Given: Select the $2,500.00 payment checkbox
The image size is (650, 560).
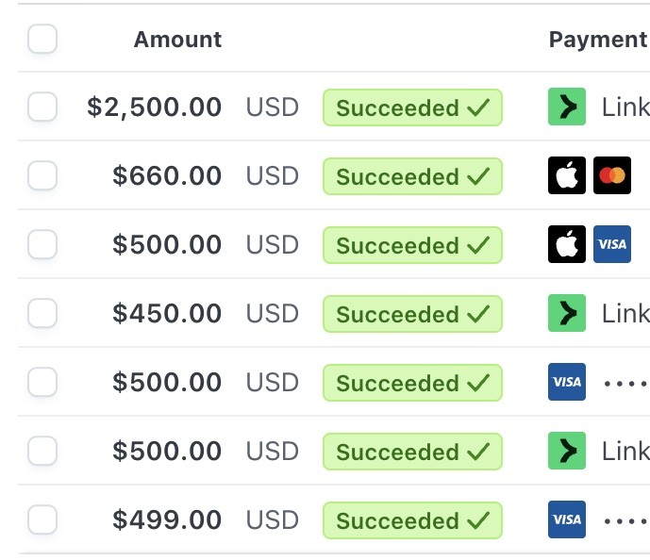Looking at the screenshot, I should 42,107.
